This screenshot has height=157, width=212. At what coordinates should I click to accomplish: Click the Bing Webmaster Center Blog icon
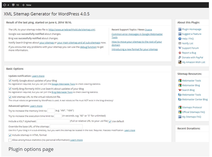(180, 99)
